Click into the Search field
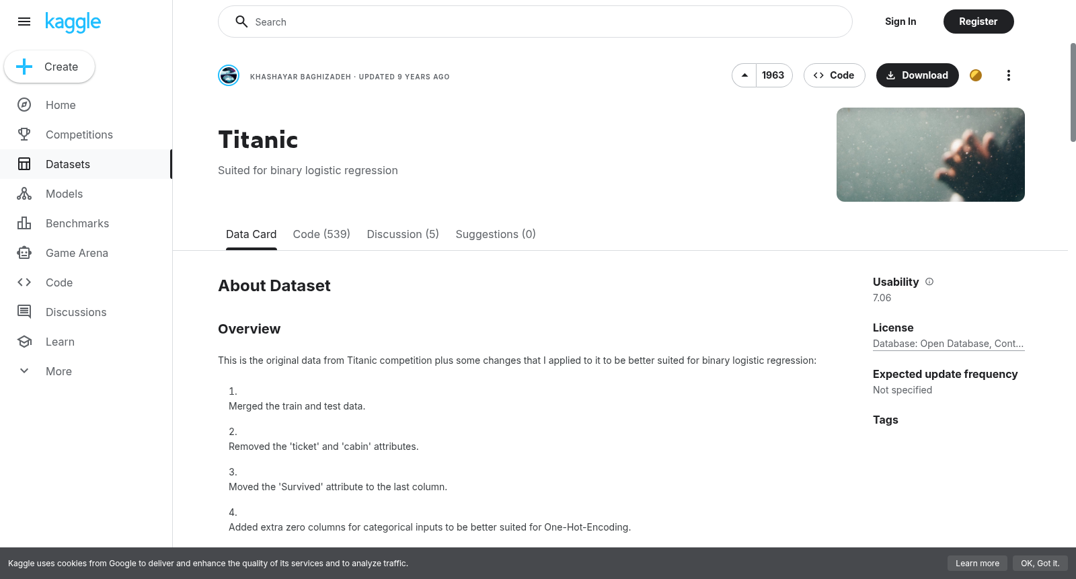 (535, 22)
